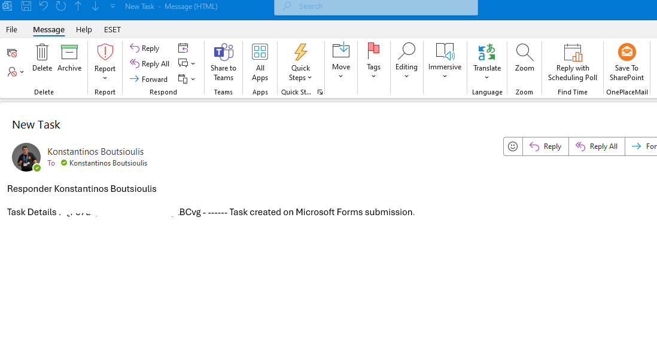Click Reply in the ribbon Respond group
The height and width of the screenshot is (361, 657).
pos(145,48)
